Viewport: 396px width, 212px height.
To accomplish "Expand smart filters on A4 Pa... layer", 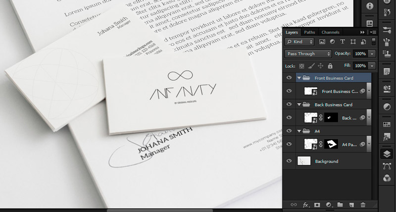I will coord(369,144).
